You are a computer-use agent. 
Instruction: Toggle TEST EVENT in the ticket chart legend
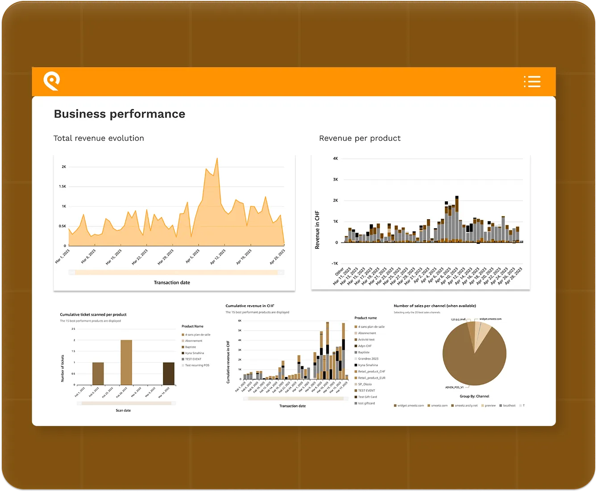click(x=191, y=359)
